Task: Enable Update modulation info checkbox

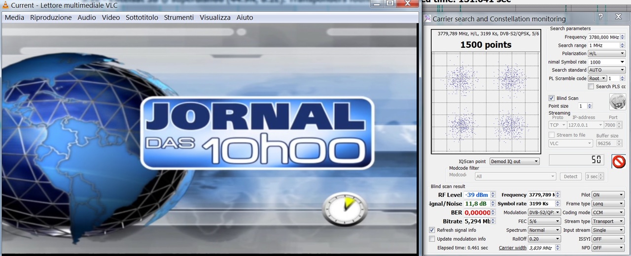Action: point(432,239)
